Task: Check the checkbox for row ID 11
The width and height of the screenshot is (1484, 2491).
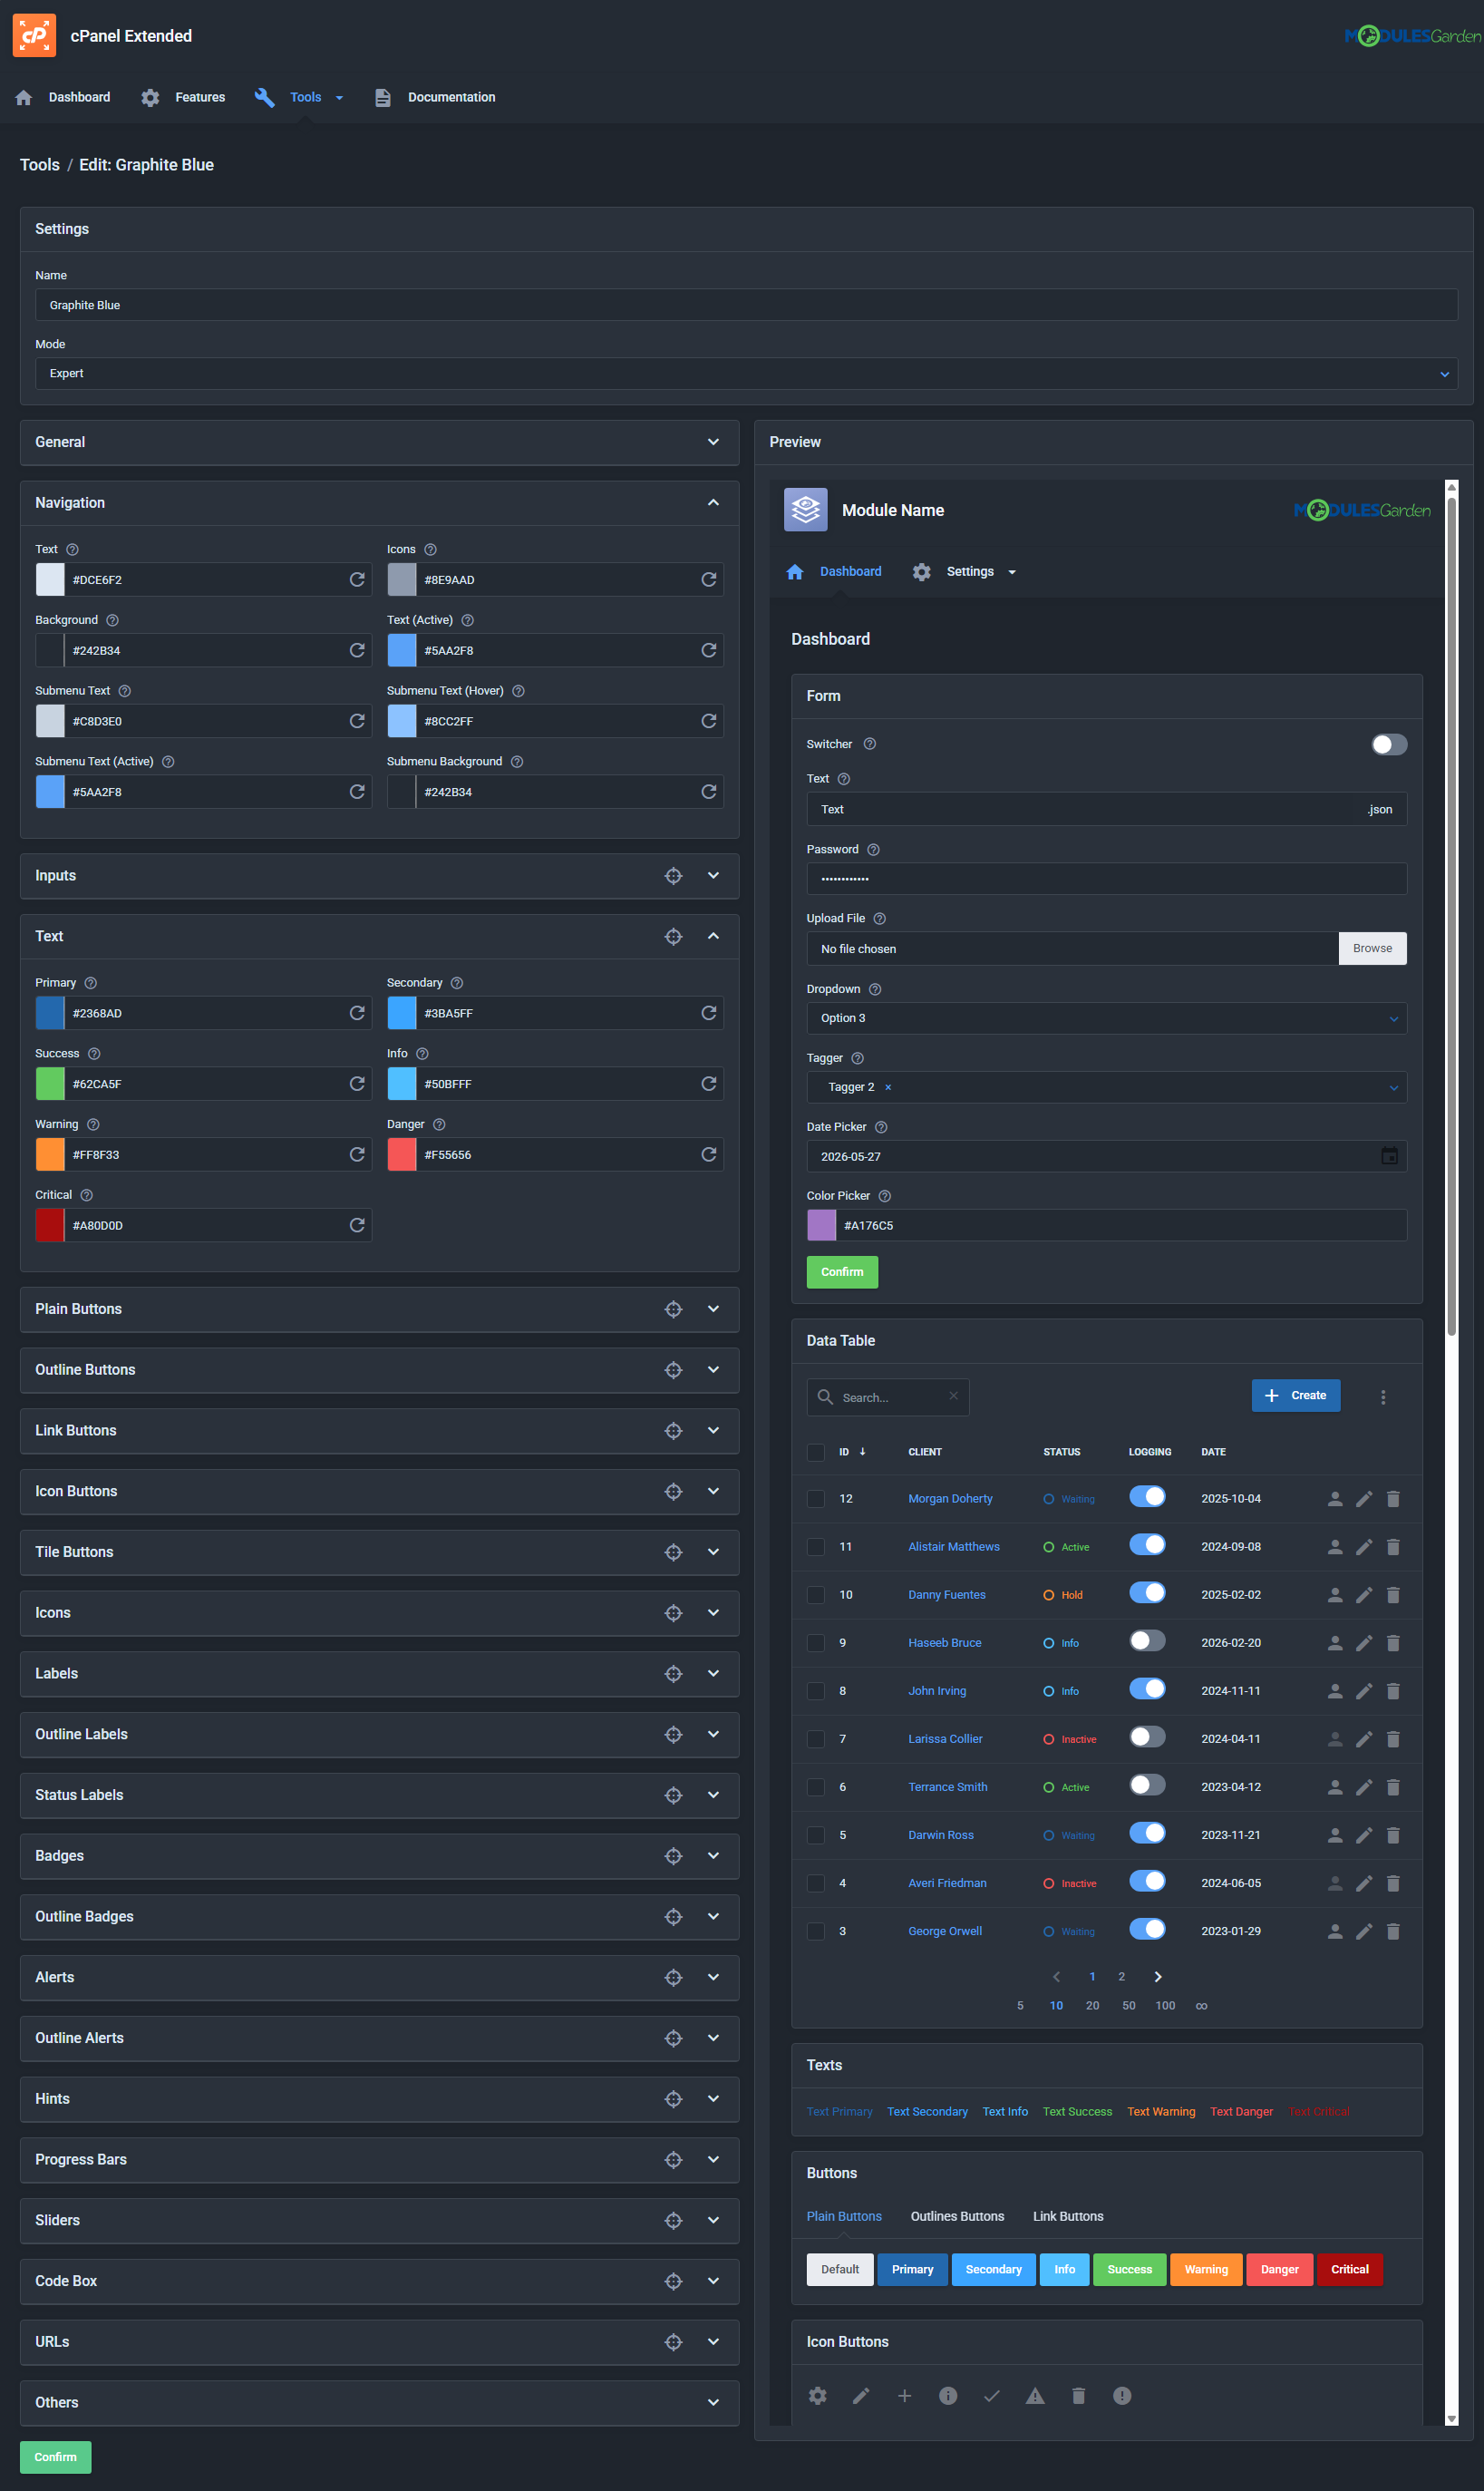Action: click(816, 1547)
